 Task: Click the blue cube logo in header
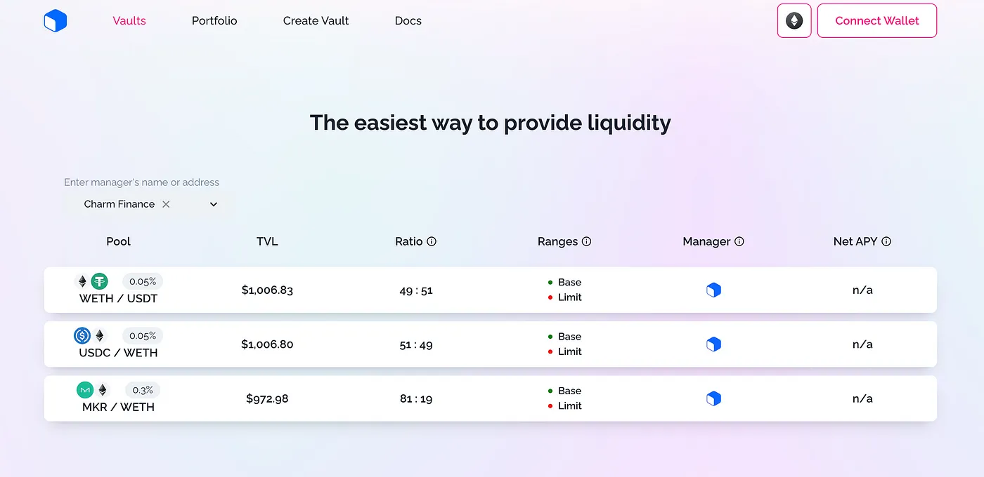click(x=56, y=21)
